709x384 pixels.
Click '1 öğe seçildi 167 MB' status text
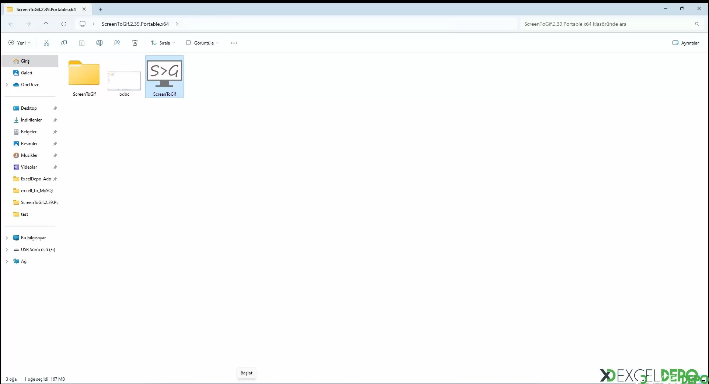[x=45, y=379]
